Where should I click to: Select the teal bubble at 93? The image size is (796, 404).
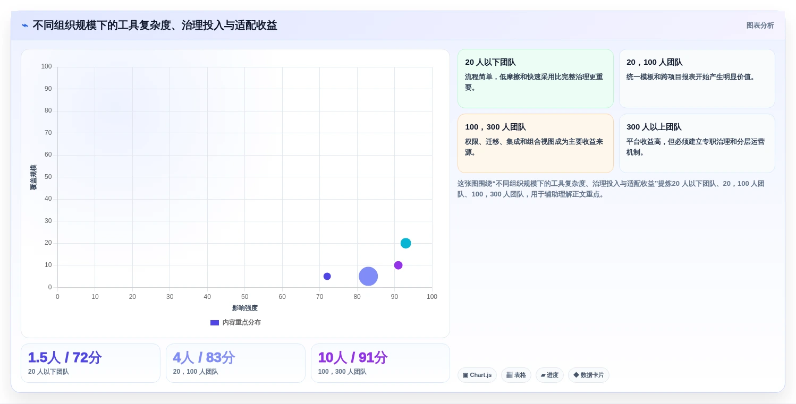(x=405, y=243)
